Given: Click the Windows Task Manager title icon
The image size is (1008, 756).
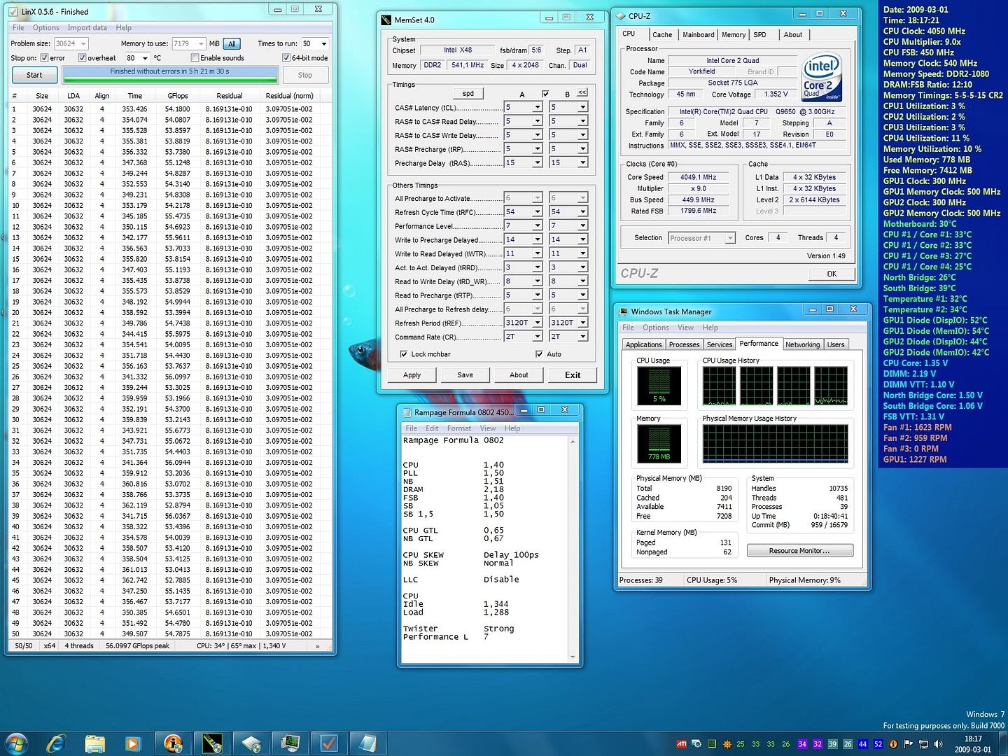Looking at the screenshot, I should tap(623, 311).
